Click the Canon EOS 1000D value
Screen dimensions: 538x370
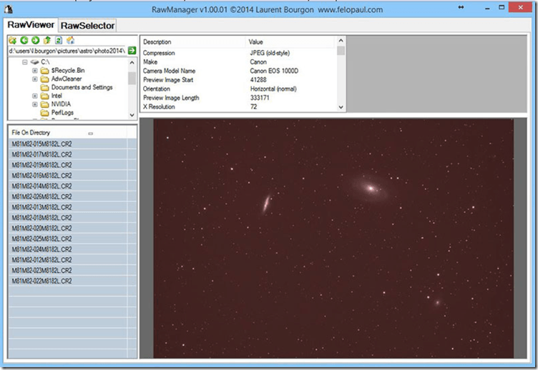pyautogui.click(x=274, y=71)
